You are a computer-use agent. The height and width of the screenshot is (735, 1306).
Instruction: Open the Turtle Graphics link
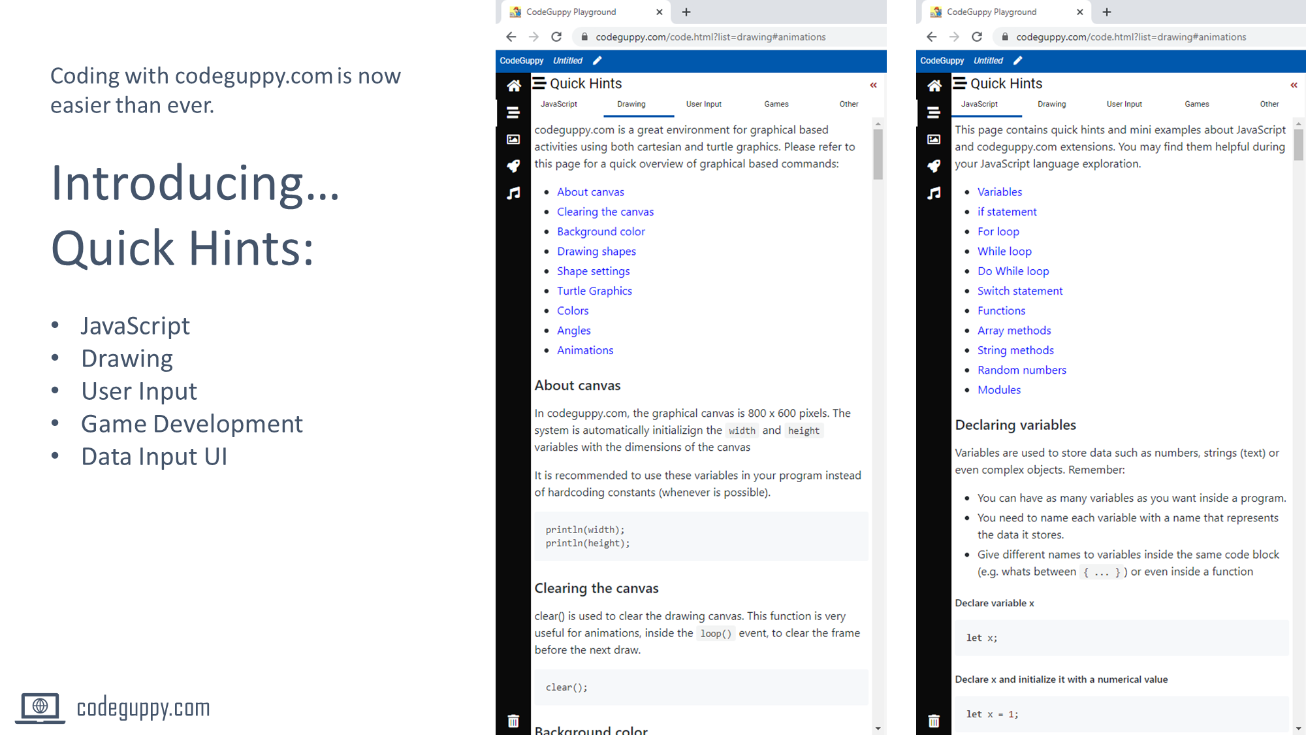pyautogui.click(x=594, y=291)
